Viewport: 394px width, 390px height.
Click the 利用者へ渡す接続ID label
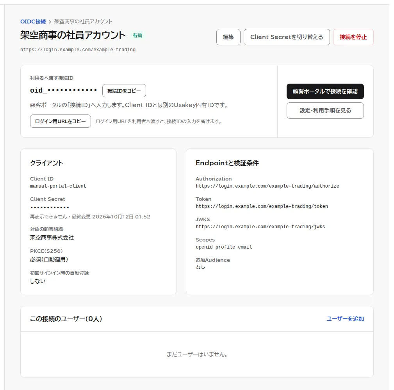pos(52,78)
